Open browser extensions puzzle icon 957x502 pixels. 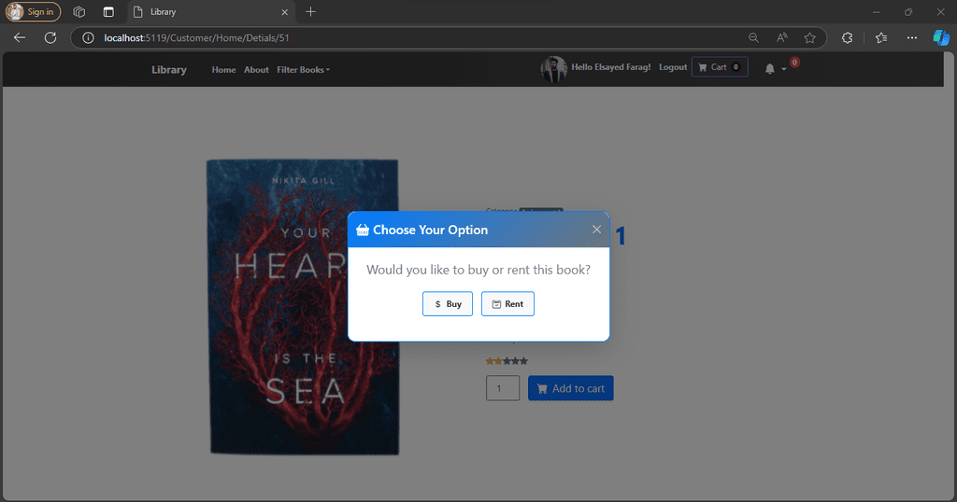click(847, 37)
